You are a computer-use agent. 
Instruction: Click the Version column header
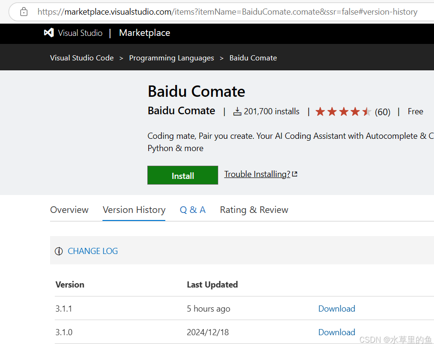[70, 285]
